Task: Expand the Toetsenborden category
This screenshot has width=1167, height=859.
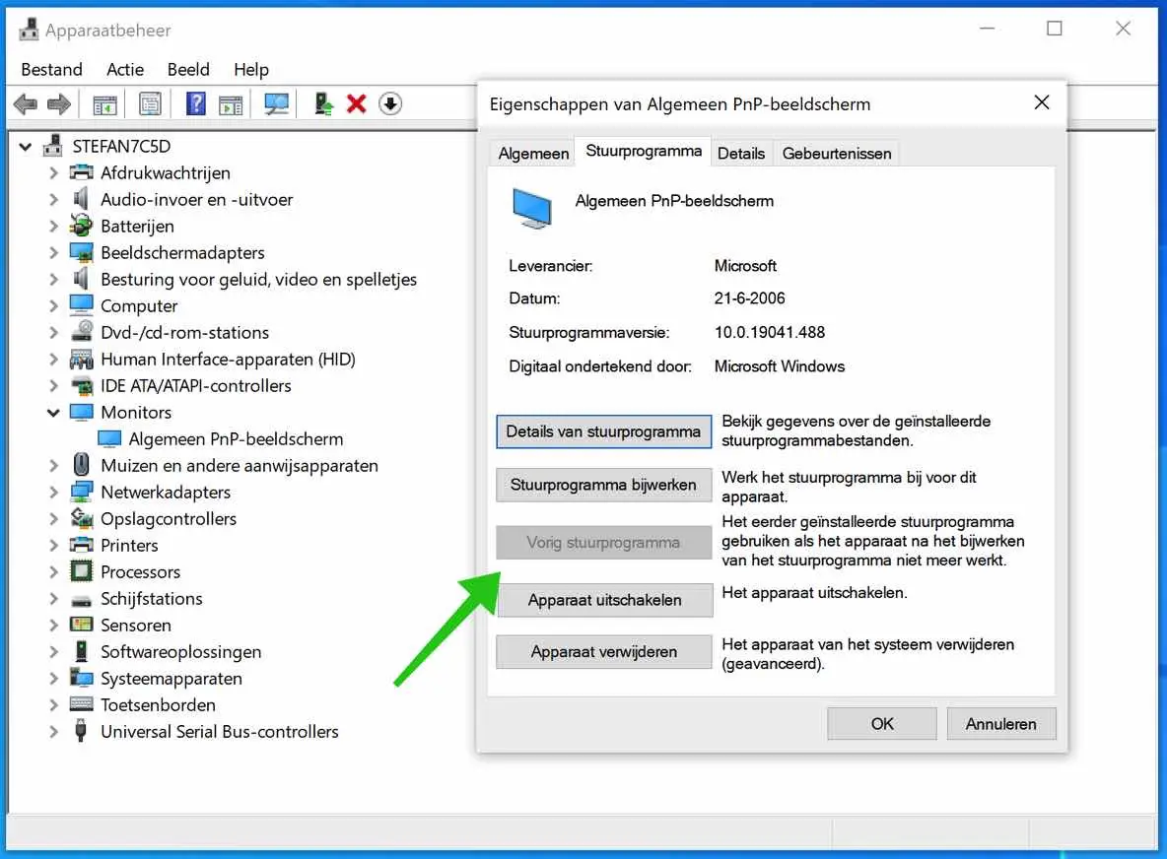Action: 53,704
